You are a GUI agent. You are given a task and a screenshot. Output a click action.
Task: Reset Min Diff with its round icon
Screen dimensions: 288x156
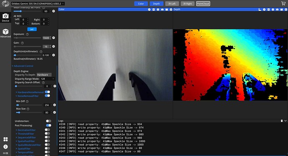(x=55, y=105)
